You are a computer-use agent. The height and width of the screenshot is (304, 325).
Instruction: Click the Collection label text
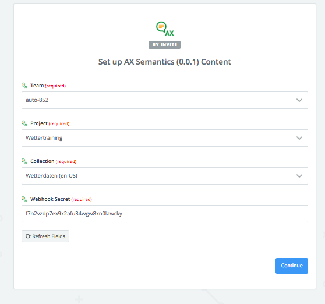point(43,161)
